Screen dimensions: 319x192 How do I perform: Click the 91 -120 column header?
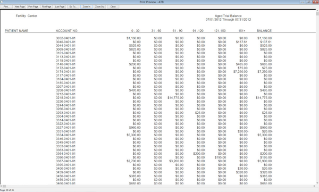(198, 31)
